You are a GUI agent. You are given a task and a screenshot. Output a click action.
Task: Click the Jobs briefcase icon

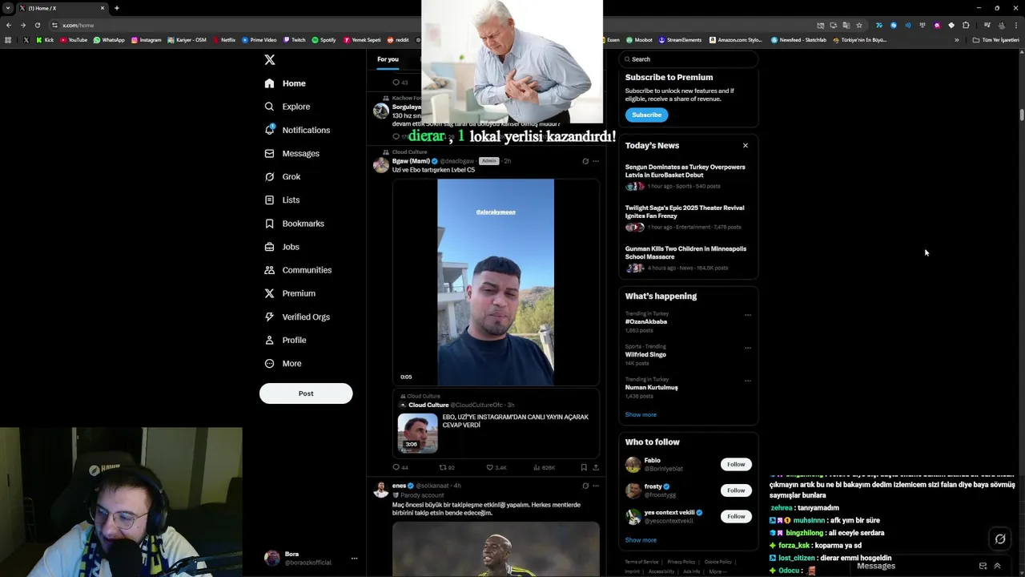click(269, 247)
